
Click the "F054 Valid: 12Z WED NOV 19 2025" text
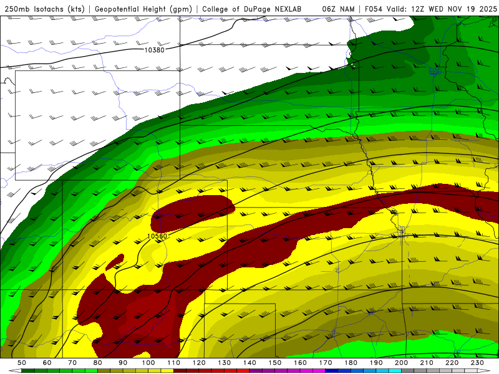coord(430,9)
